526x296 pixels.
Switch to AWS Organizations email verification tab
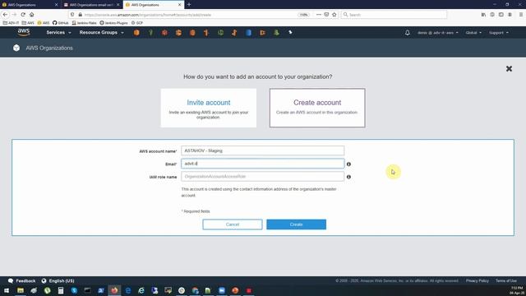tap(91, 5)
